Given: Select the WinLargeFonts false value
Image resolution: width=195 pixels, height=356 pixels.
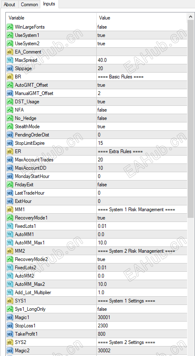Looking at the screenshot, I should tap(102, 27).
